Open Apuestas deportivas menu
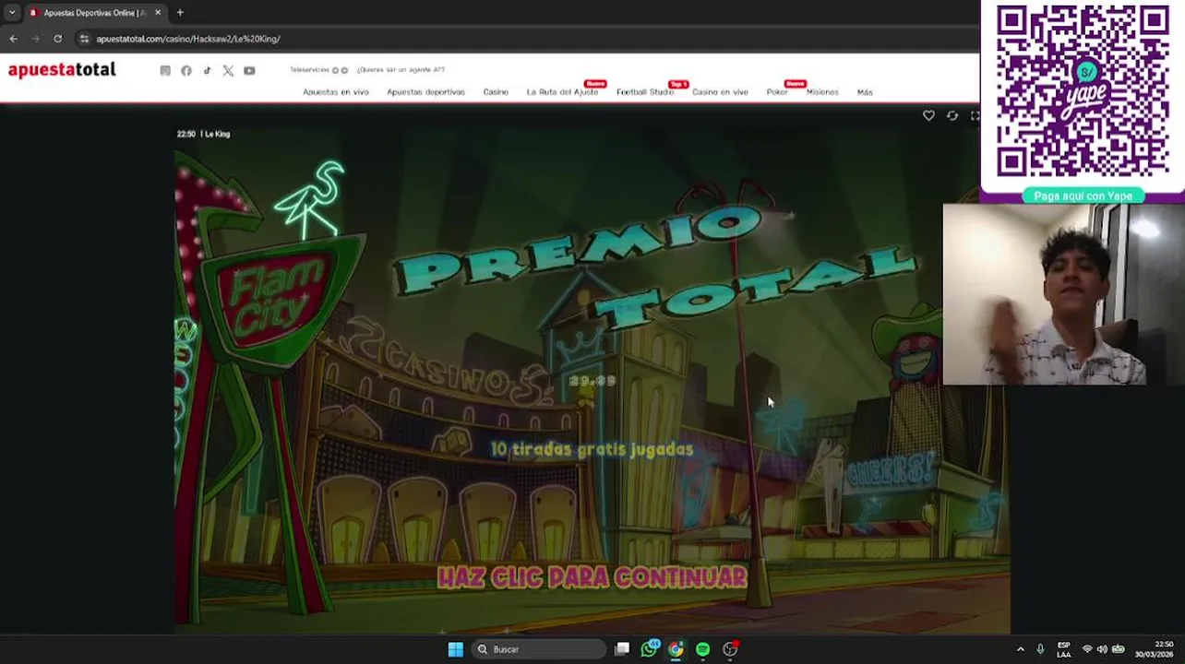Image resolution: width=1185 pixels, height=664 pixels. 425,92
